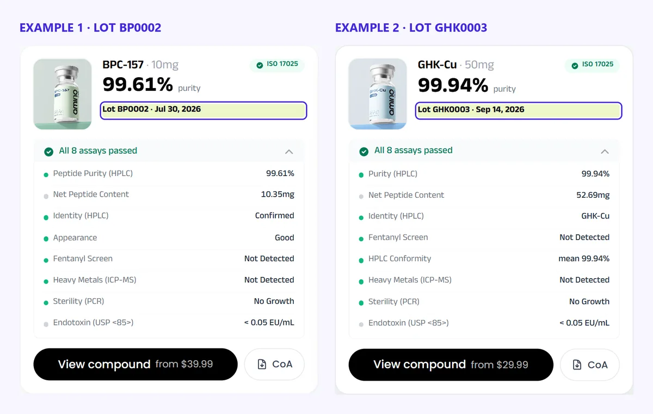Open View compound from $29.99

[x=451, y=365]
